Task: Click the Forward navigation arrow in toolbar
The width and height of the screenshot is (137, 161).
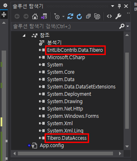Action: [x=26, y=16]
